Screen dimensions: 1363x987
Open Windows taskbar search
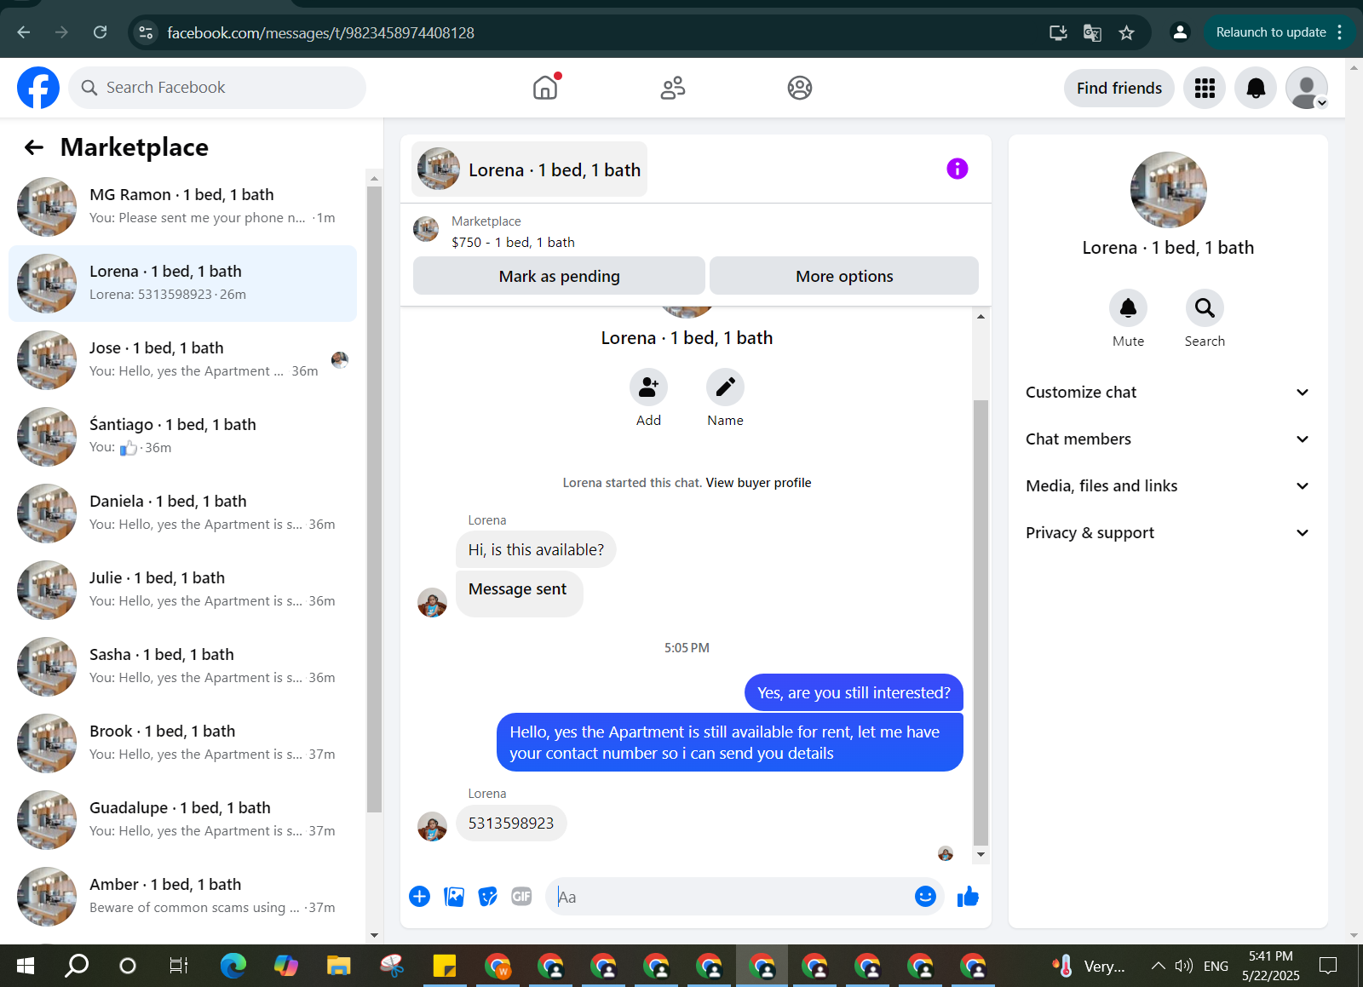point(77,966)
